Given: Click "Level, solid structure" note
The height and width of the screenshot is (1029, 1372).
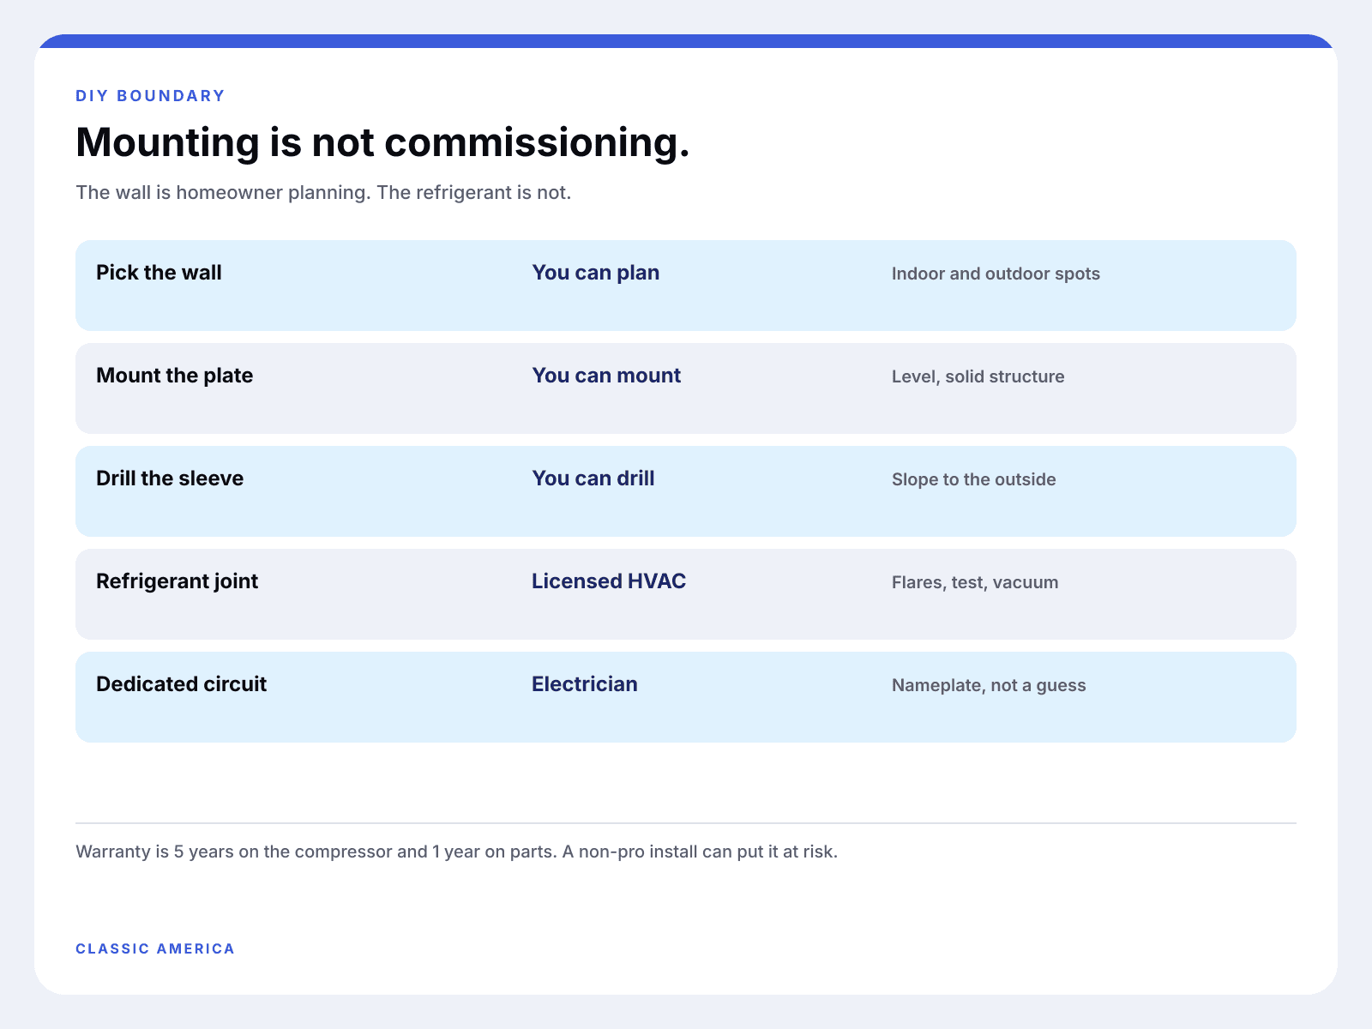Looking at the screenshot, I should click(978, 376).
